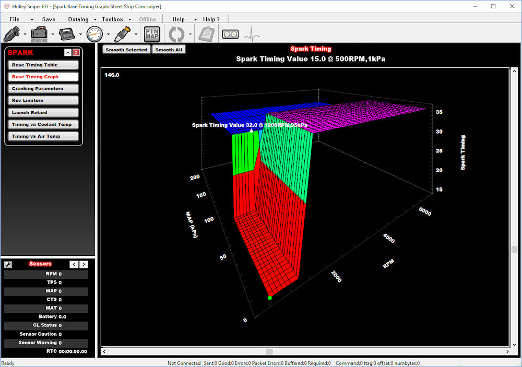
Task: Click the vertical scrollbar thumb beside graph
Action: click(x=514, y=249)
